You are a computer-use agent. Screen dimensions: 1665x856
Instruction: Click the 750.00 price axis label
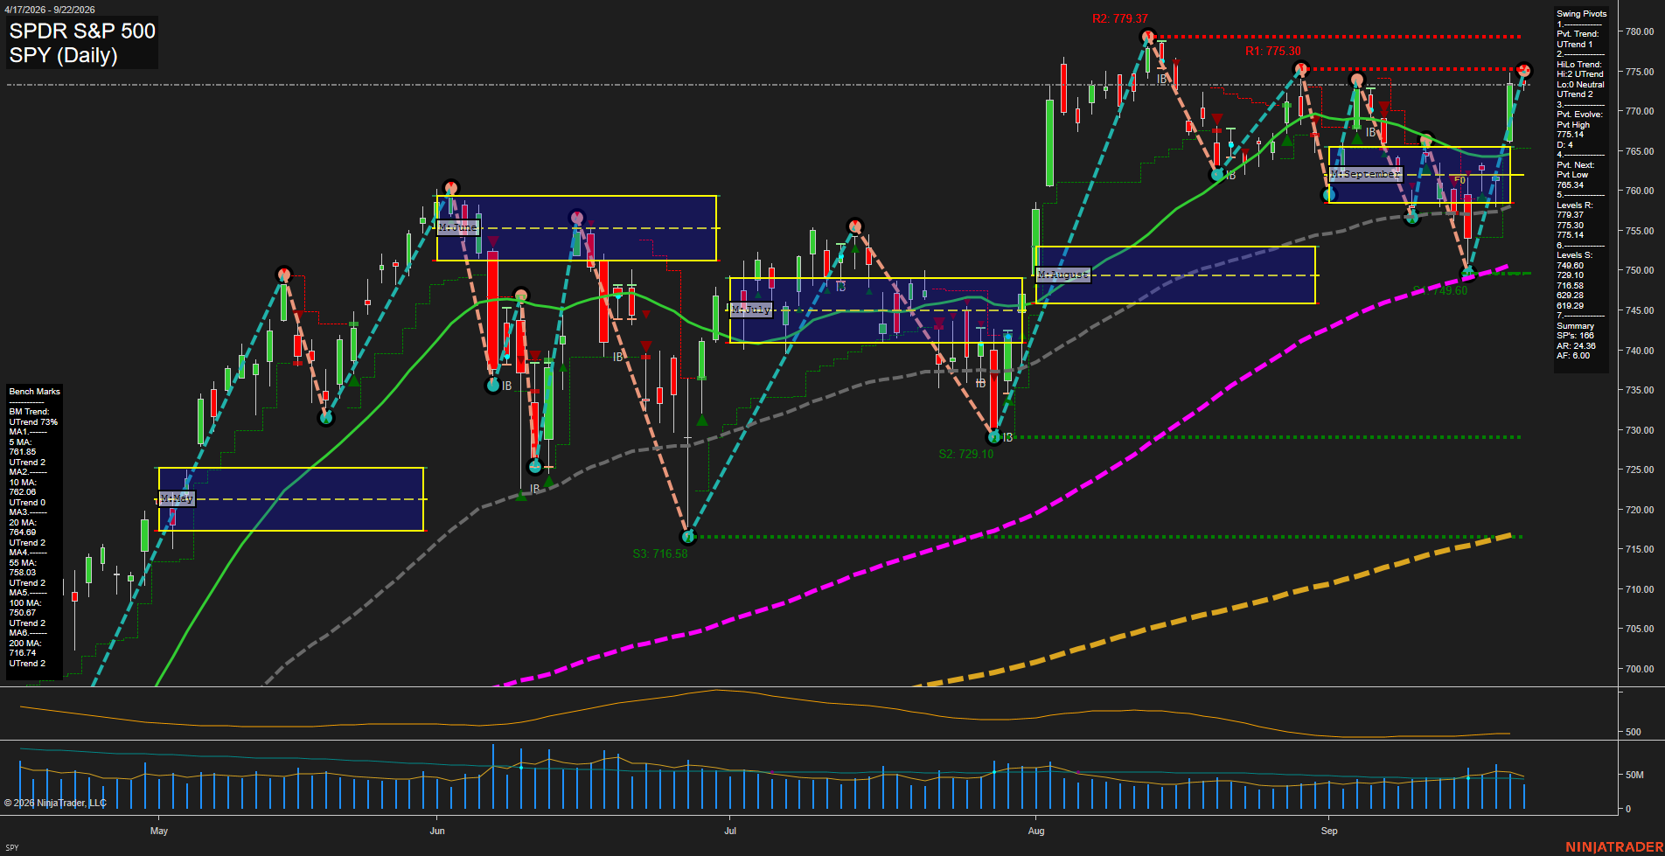1640,270
